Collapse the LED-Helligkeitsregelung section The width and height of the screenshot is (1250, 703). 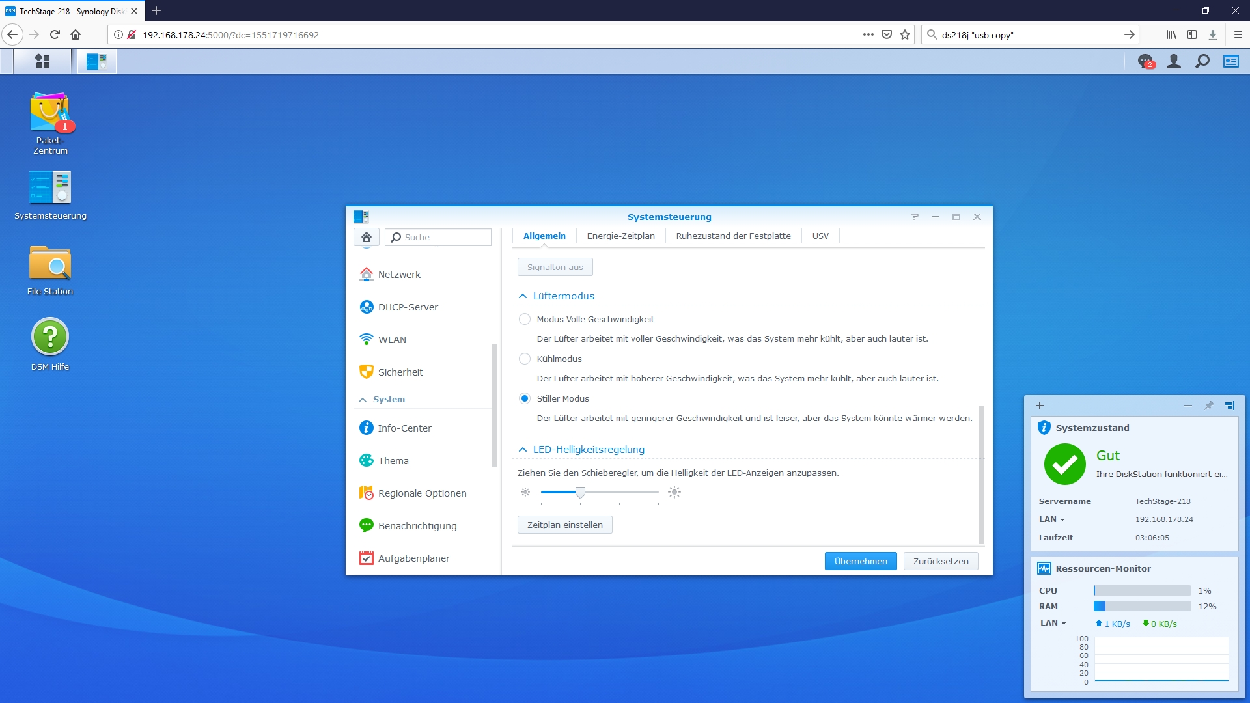[523, 450]
